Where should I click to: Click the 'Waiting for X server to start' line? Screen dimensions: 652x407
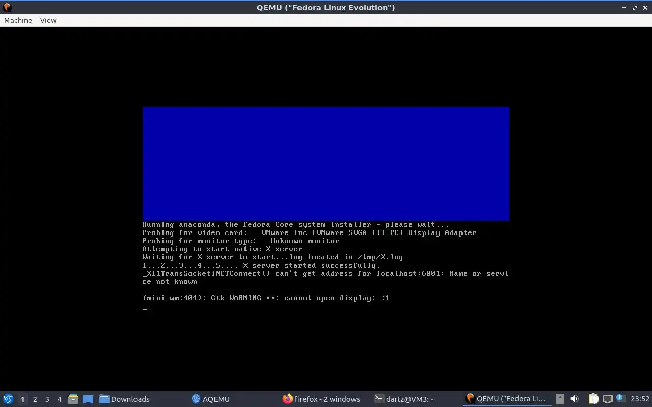[273, 257]
